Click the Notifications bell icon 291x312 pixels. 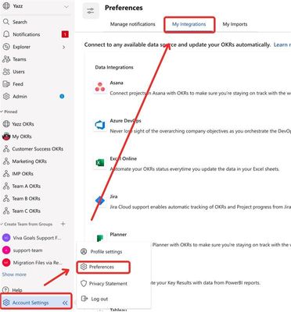(6, 34)
